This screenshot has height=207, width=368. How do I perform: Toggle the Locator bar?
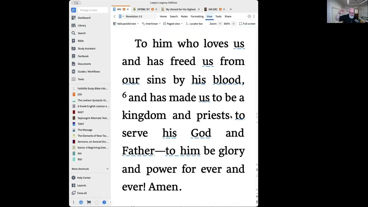[194, 24]
